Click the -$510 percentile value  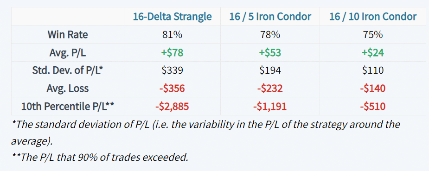click(x=373, y=106)
